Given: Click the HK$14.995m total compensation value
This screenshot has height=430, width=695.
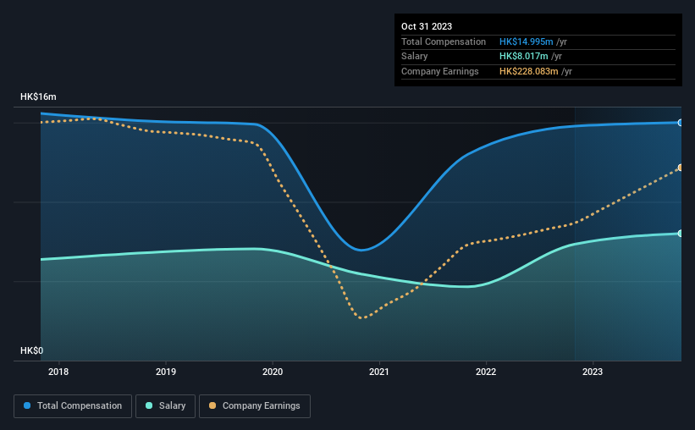Looking at the screenshot, I should (x=527, y=41).
